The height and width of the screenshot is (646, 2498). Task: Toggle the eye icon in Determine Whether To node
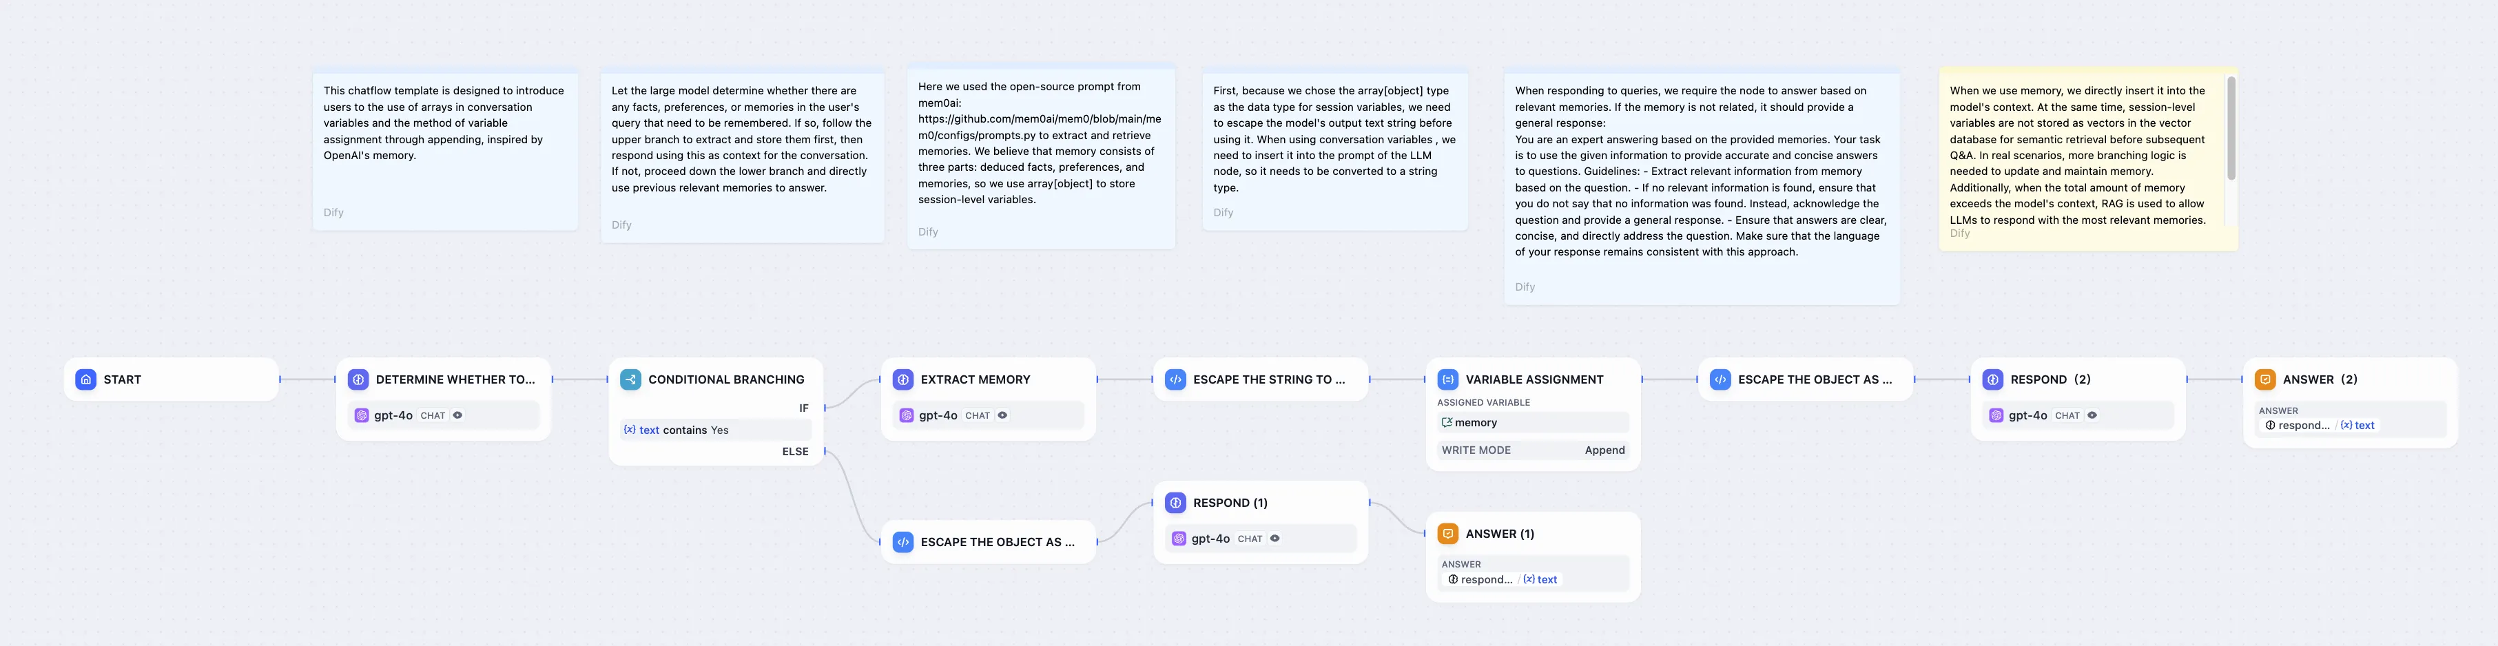point(457,415)
